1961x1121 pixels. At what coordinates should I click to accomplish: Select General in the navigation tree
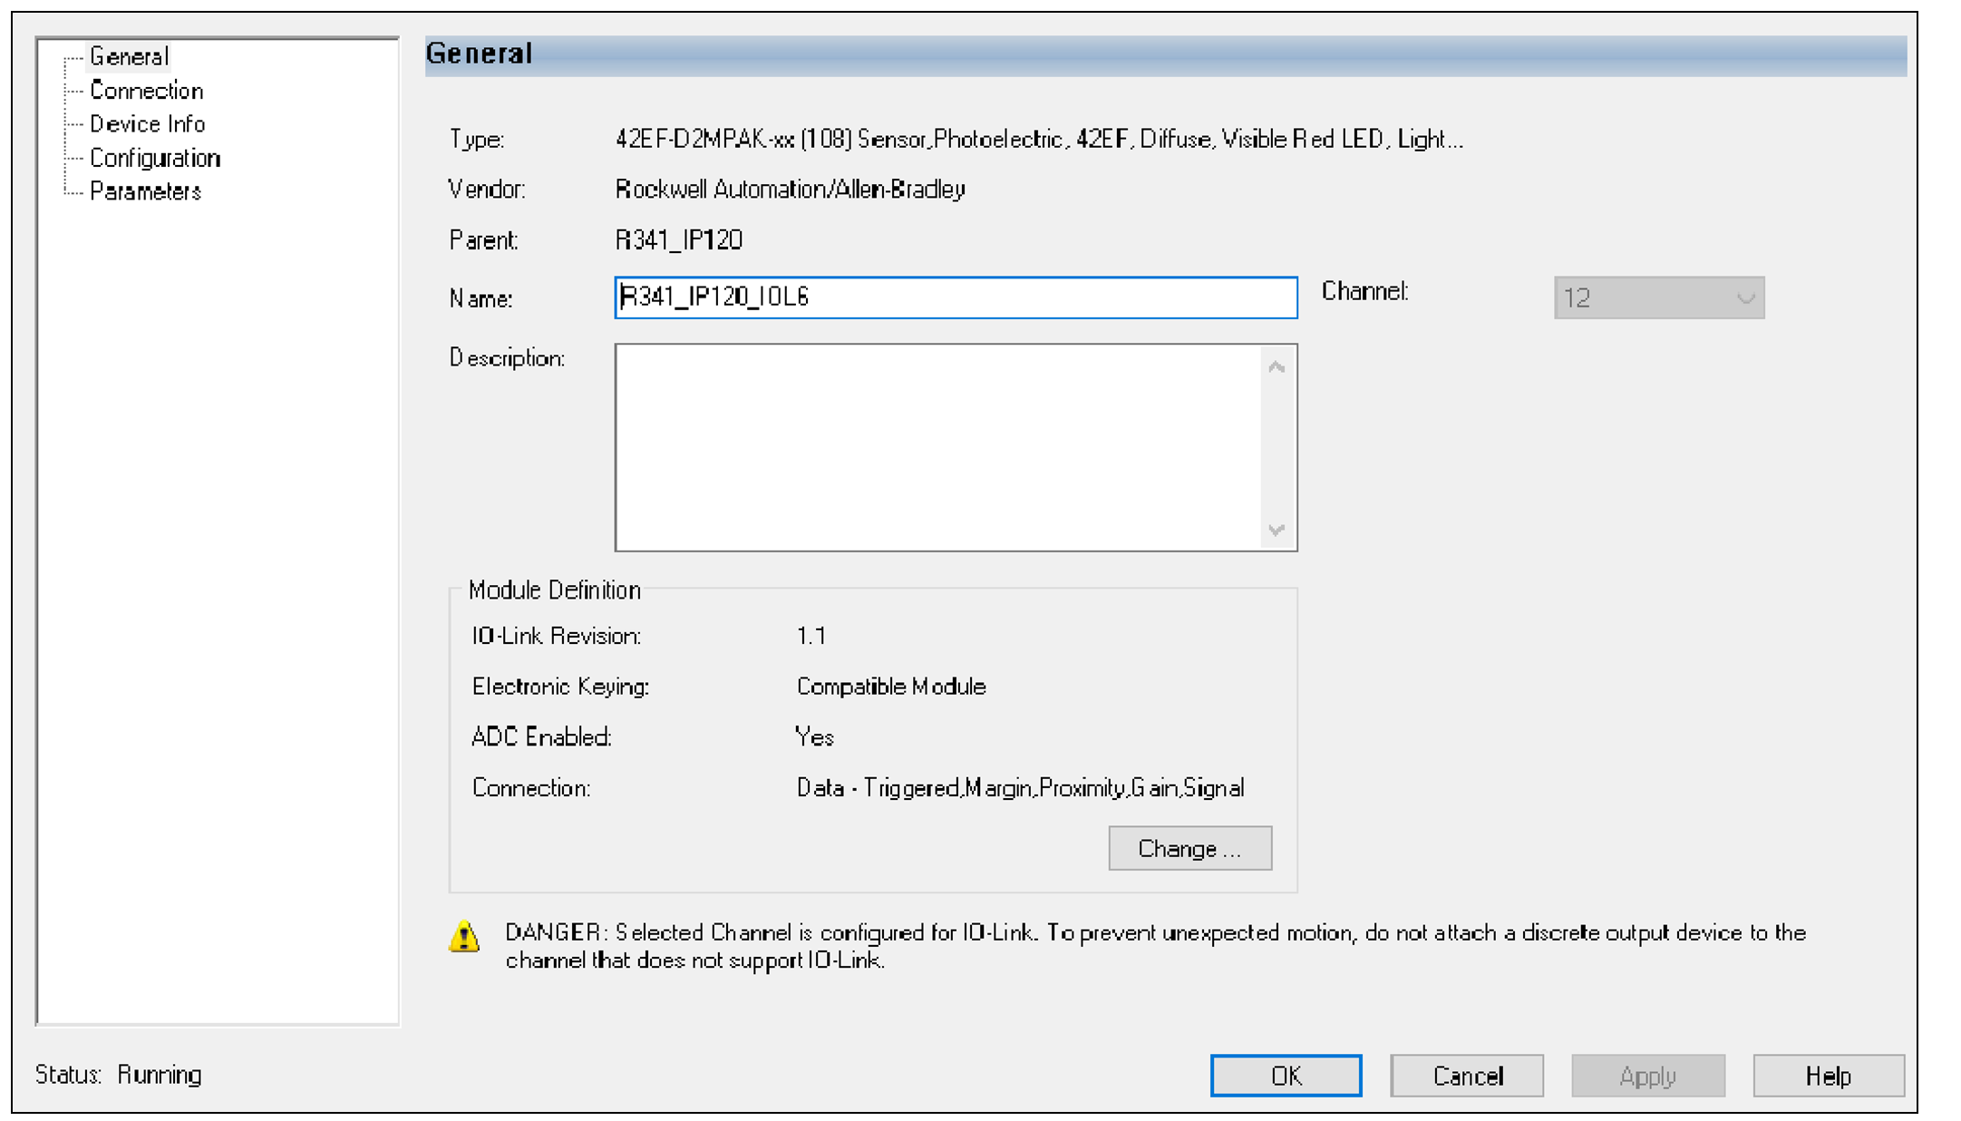(x=129, y=56)
